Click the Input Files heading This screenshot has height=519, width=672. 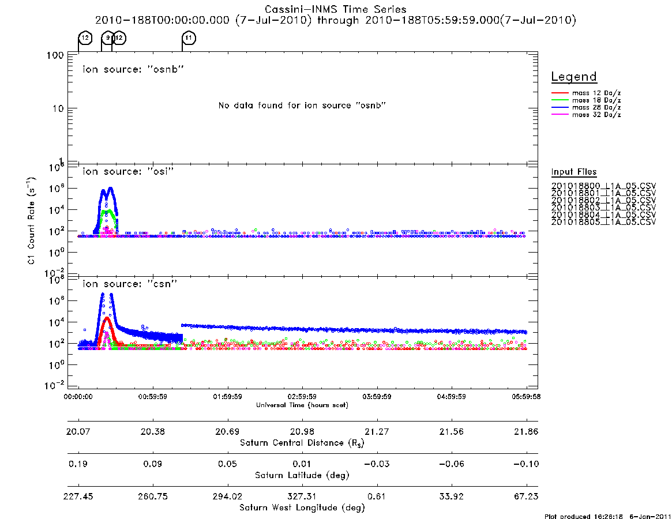point(574,172)
